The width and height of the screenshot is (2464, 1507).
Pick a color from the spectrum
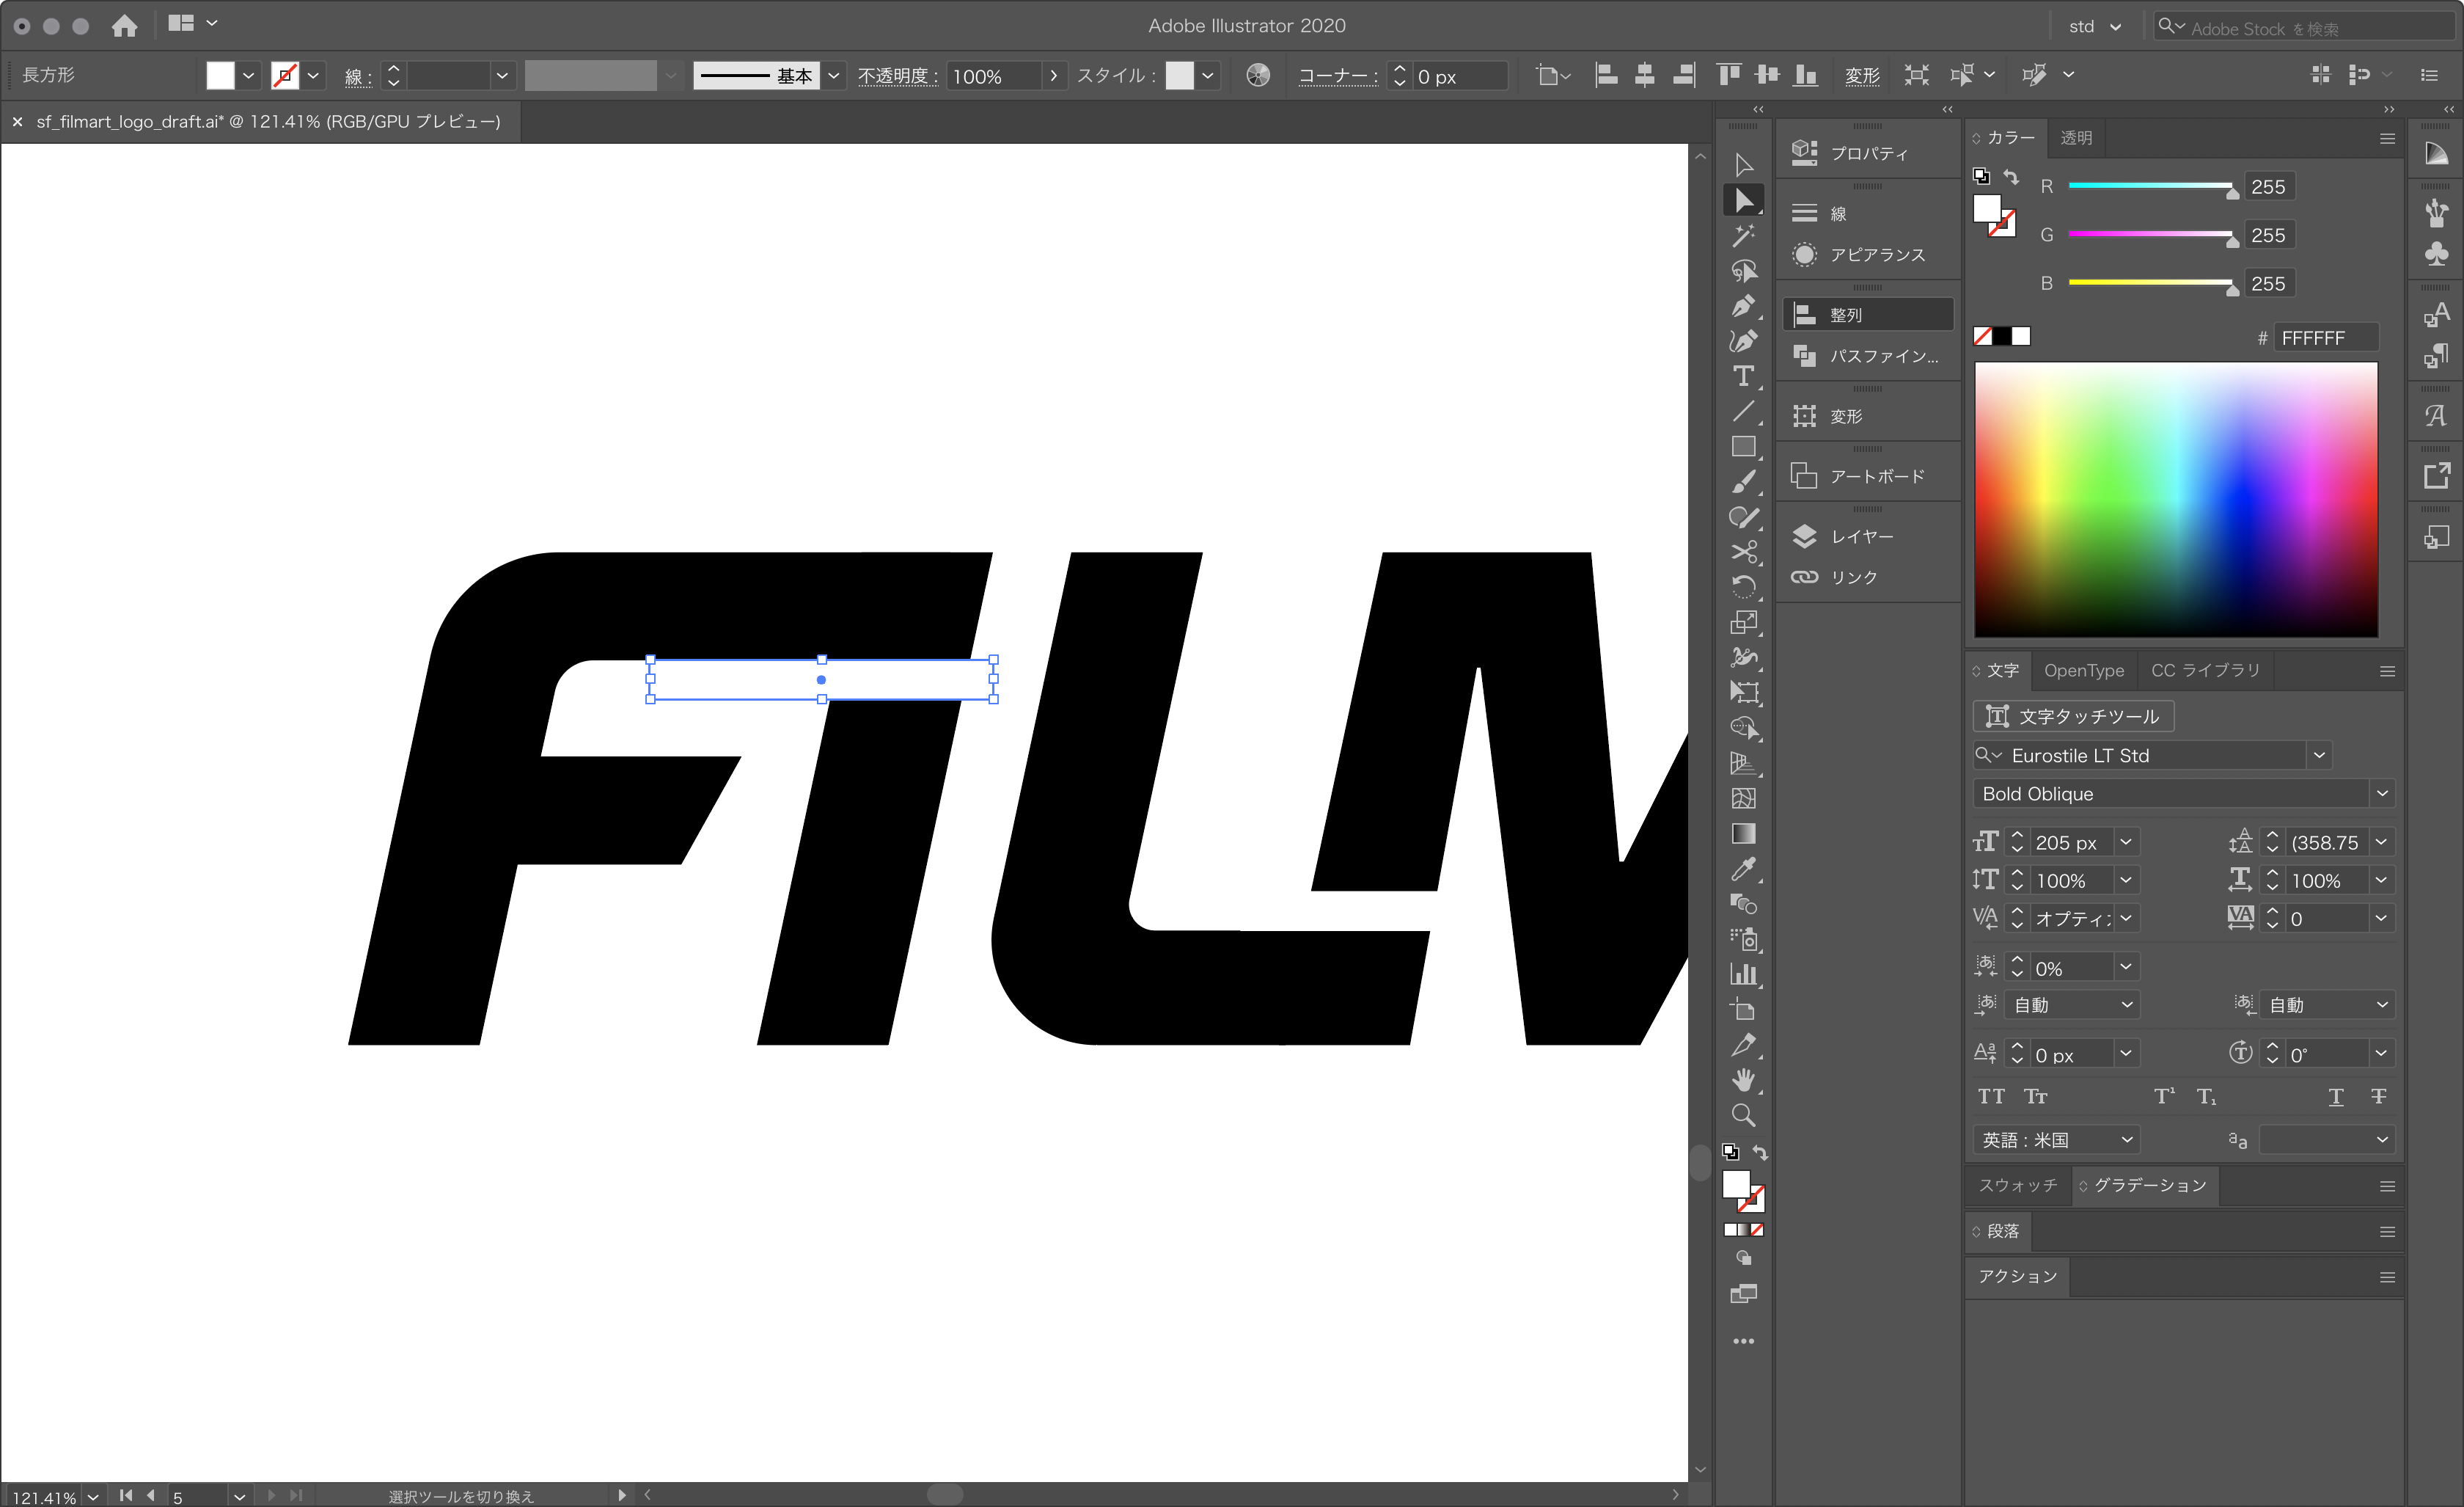pos(2176,500)
